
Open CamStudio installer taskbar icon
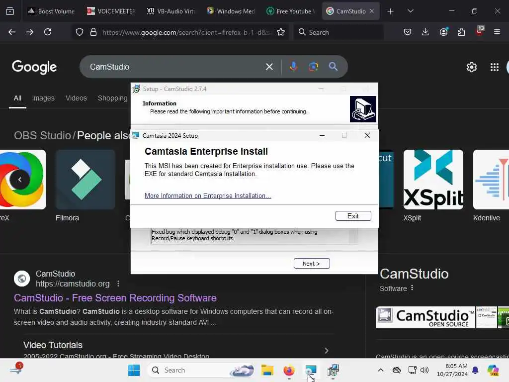[x=333, y=370]
